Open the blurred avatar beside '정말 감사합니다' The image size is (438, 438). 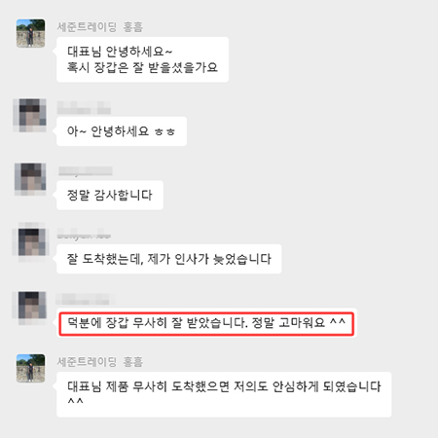point(30,179)
